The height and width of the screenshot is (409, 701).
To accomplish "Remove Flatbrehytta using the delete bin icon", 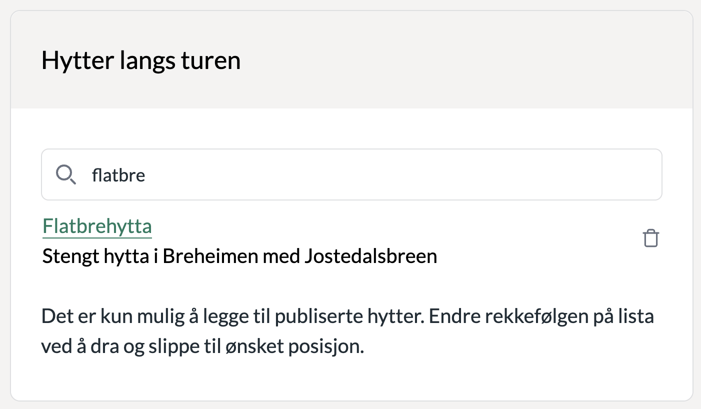I will (650, 238).
